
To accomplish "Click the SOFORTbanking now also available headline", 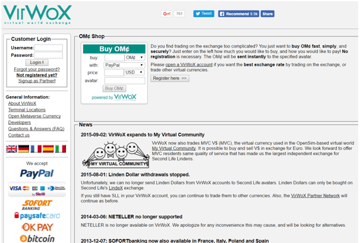I will (x=175, y=241).
